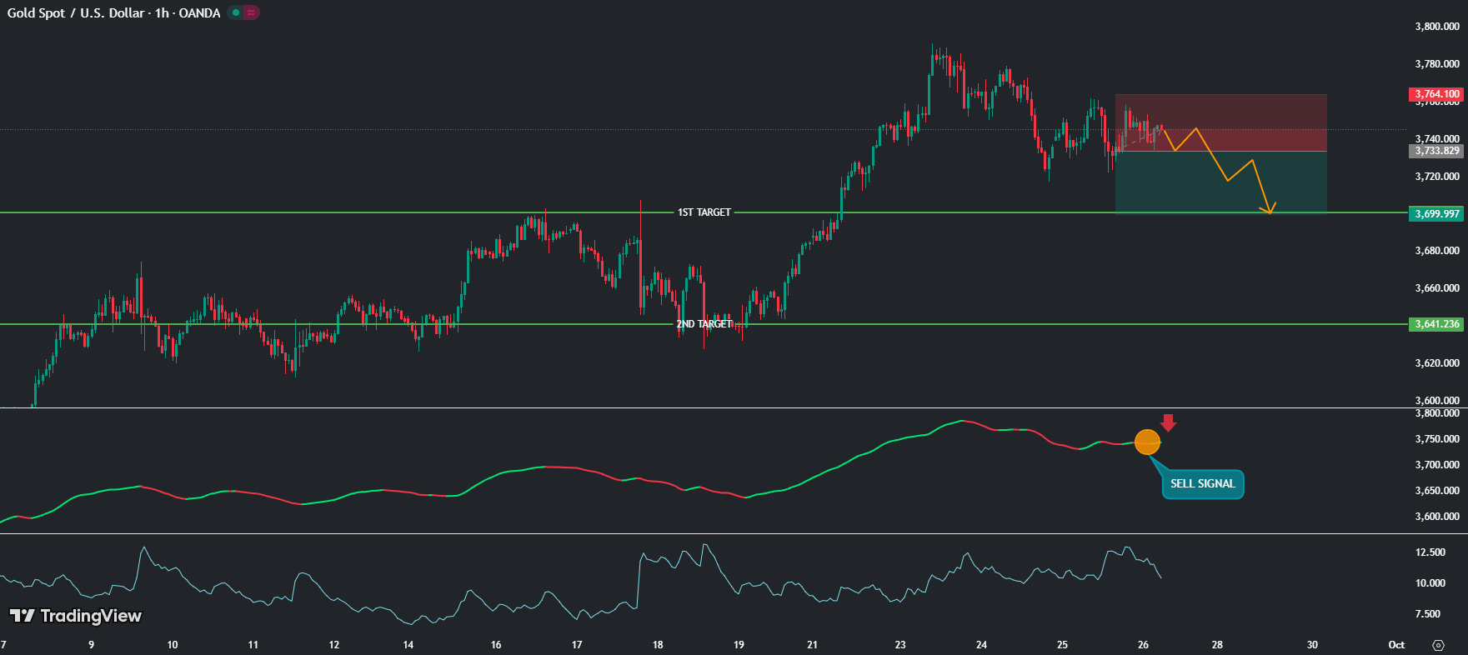Click the 3,680.000 price axis label

click(x=1437, y=251)
